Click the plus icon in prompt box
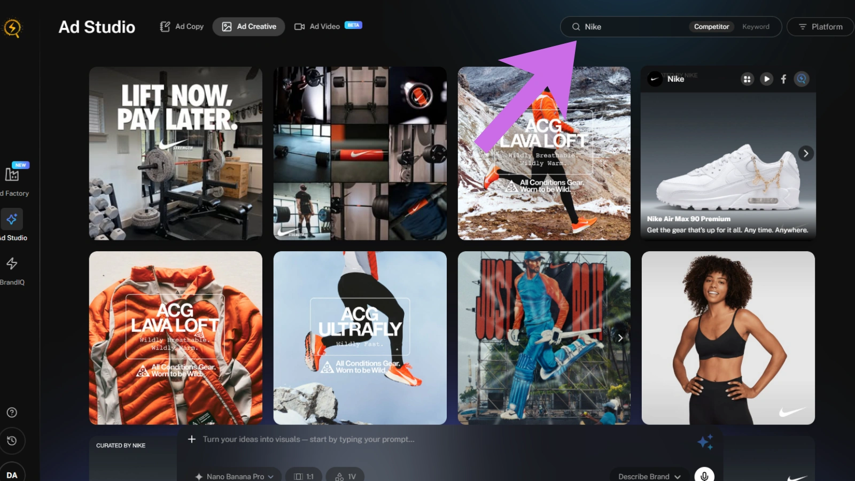The width and height of the screenshot is (855, 481). click(192, 439)
